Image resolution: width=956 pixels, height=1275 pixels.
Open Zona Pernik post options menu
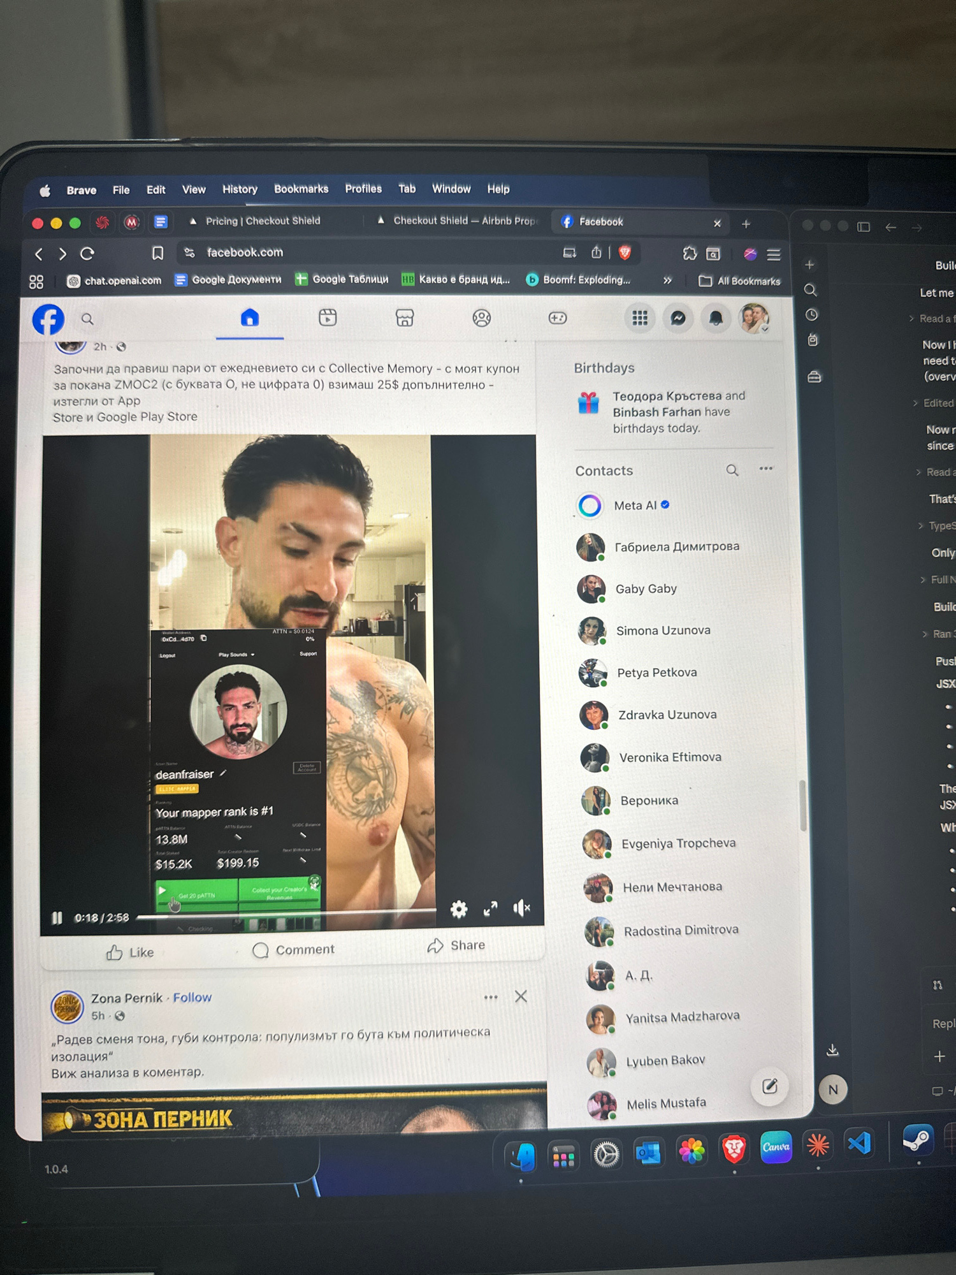pyautogui.click(x=490, y=998)
